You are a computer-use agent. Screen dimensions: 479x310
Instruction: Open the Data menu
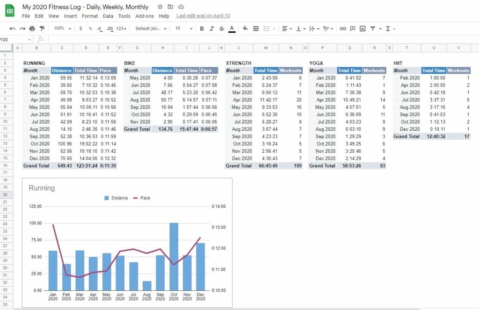click(108, 16)
